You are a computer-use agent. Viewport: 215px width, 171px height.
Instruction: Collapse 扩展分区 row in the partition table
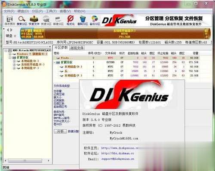tap(55, 63)
